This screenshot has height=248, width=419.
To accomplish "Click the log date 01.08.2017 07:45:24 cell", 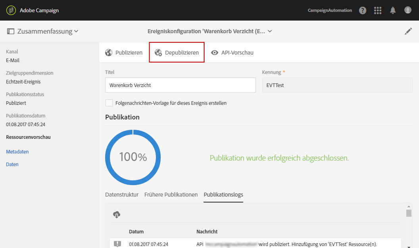I will point(148,244).
